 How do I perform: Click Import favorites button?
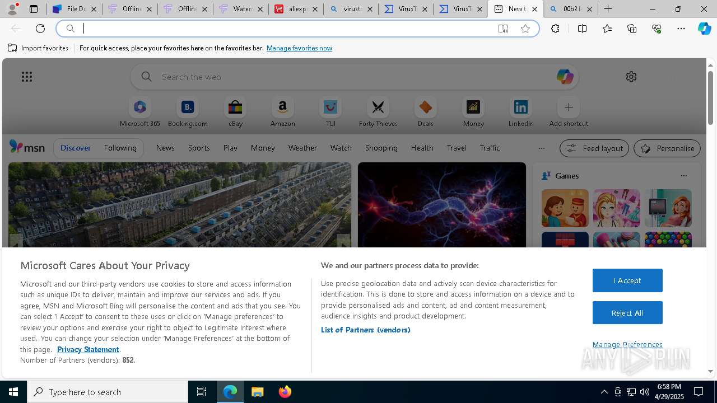tap(38, 48)
